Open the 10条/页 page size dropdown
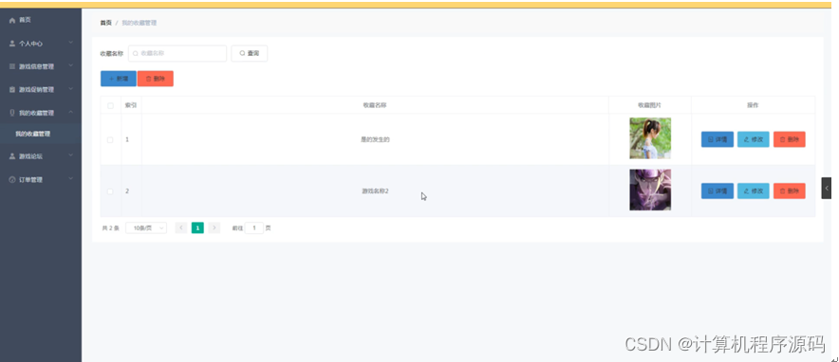This screenshot has height=362, width=839. [146, 228]
